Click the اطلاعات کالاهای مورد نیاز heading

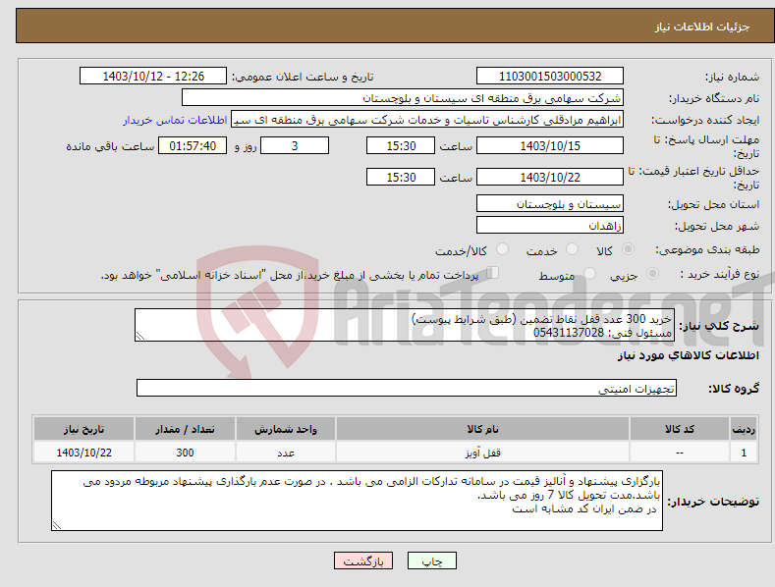pyautogui.click(x=688, y=355)
